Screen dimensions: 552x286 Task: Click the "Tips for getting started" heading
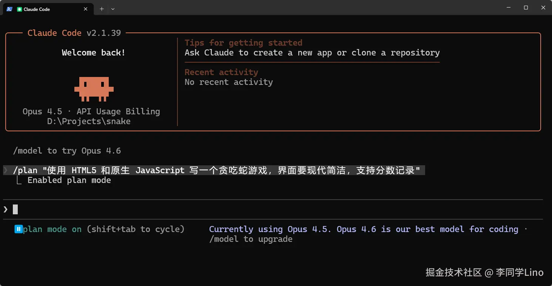pos(243,43)
